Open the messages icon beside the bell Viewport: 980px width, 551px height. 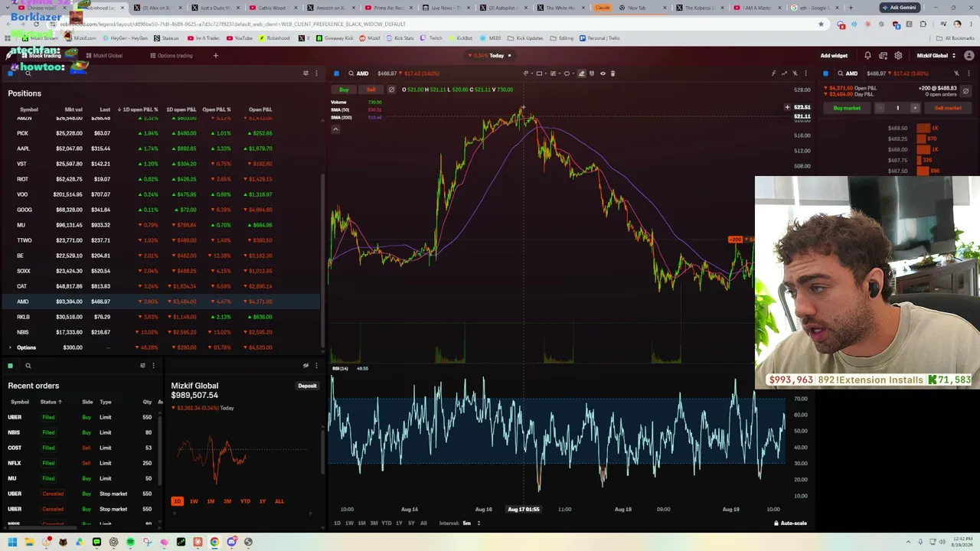tap(883, 56)
